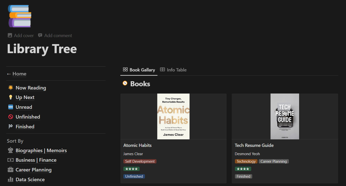Viewport: 346px width, 186px height.
Task: Open the Finished page link
Action: (25, 127)
